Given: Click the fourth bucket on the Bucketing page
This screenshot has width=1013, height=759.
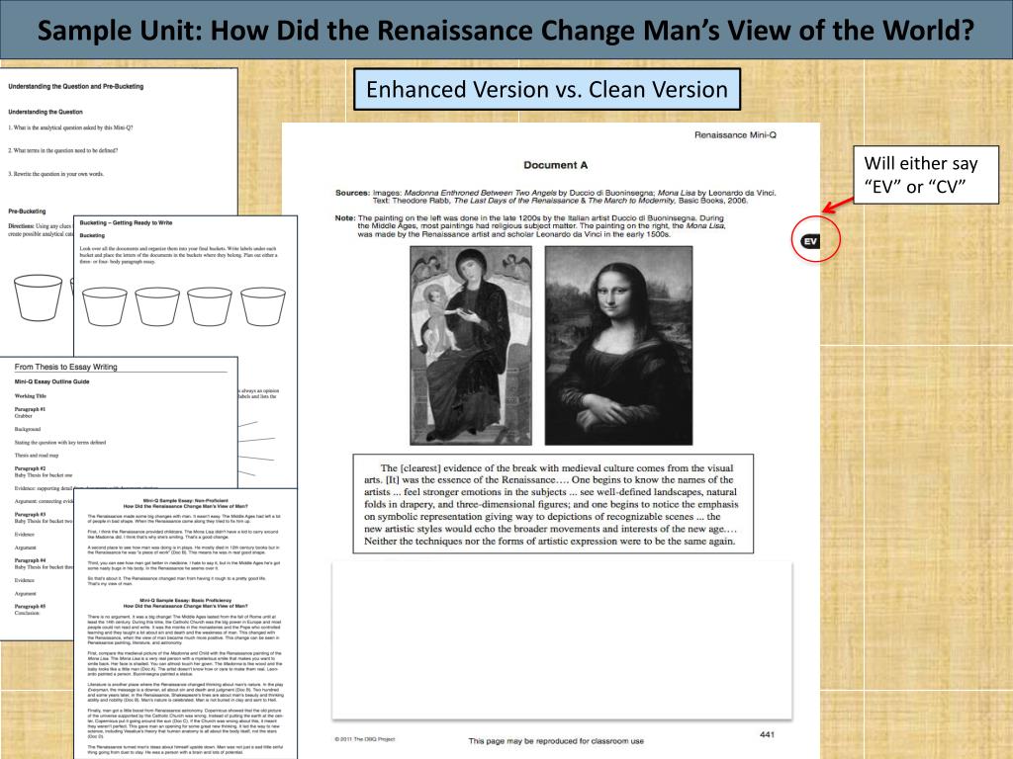Looking at the screenshot, I should click(x=263, y=306).
